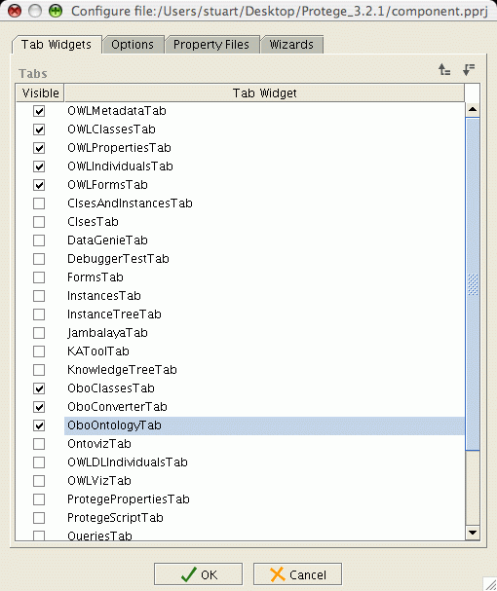497x591 pixels.
Task: Enable the KAToolTab checkbox
Action: pos(39,351)
